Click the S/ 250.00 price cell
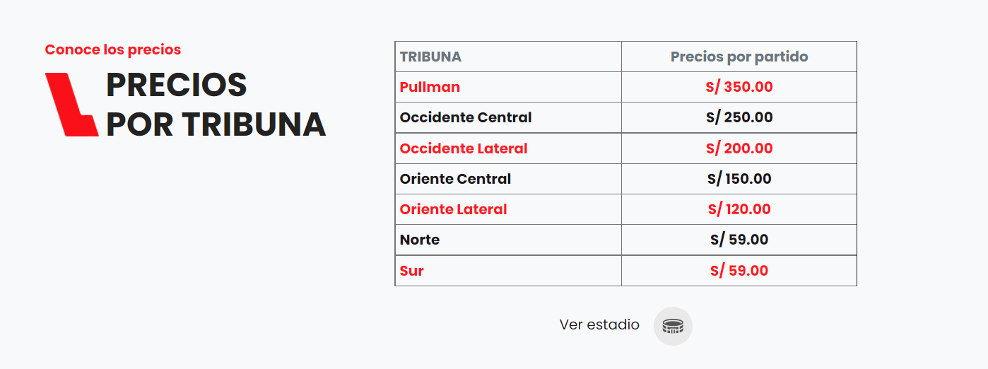The height and width of the screenshot is (369, 988). click(x=739, y=117)
